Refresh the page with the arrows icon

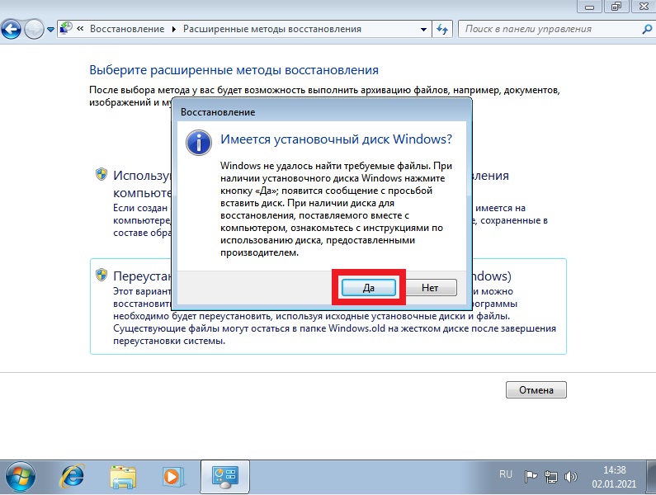tap(442, 30)
